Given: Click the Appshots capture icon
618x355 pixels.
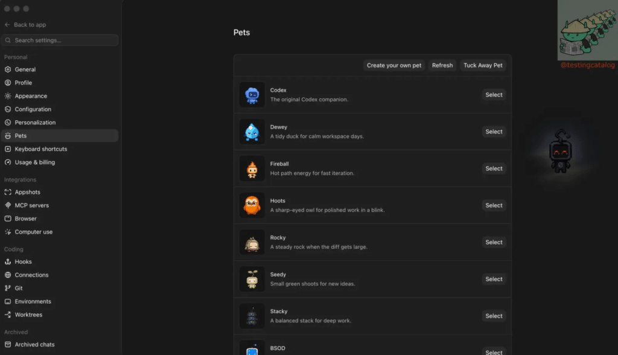Looking at the screenshot, I should [8, 192].
